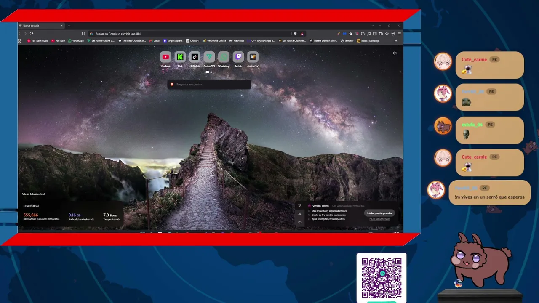Click '!m vives en un serró que esperas' message
539x303 pixels.
pyautogui.click(x=490, y=197)
